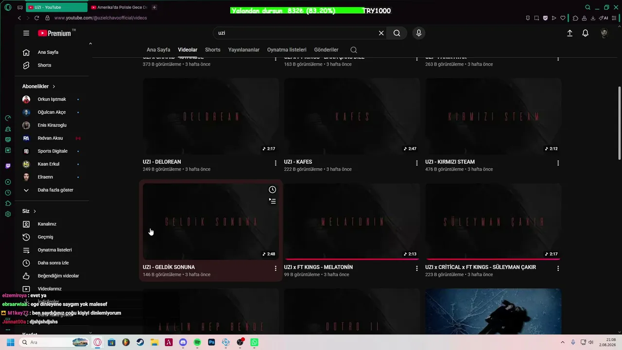Clear the search box text

381,33
